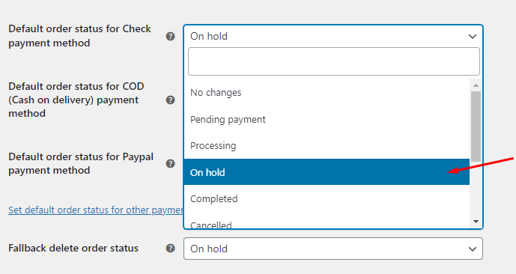Viewport: 516px width, 274px height.
Task: Click the 'Fallback delete order status' label
Action: point(73,248)
